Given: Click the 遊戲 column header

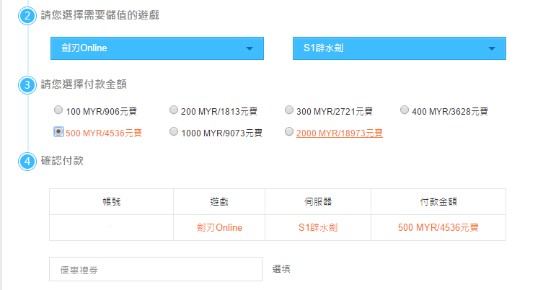Looking at the screenshot, I should [219, 202].
